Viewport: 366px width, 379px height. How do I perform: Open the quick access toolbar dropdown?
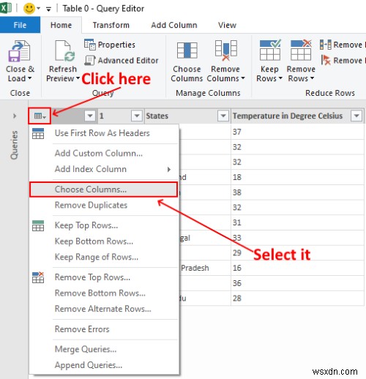point(48,10)
